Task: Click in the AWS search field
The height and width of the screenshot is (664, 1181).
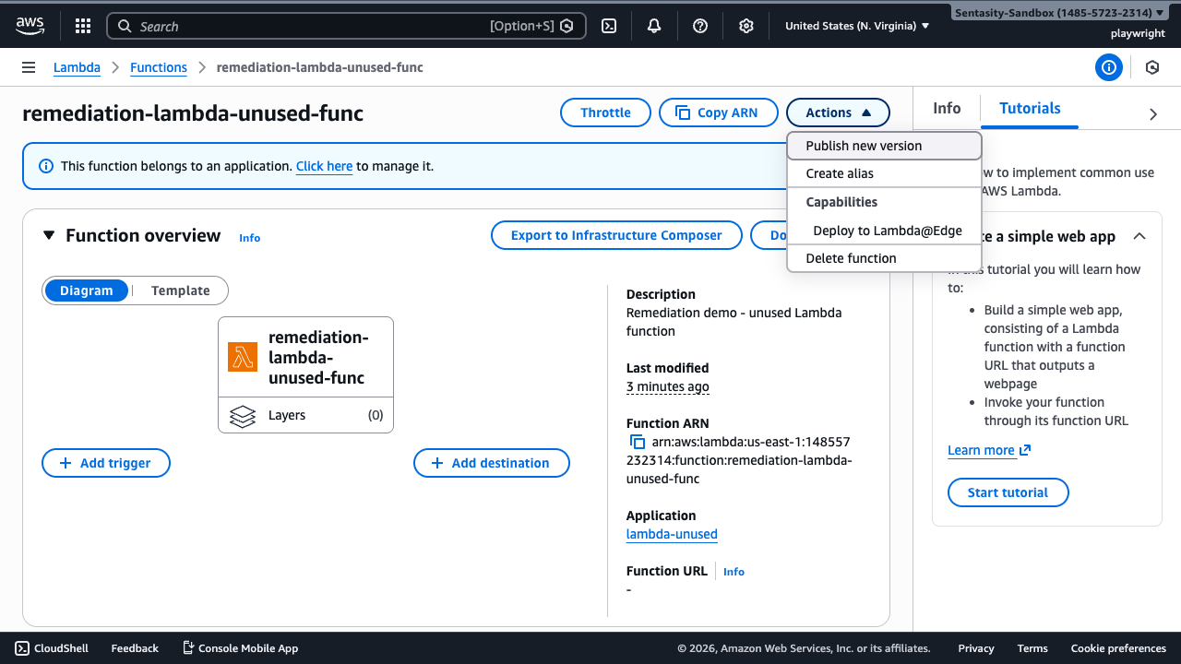Action: [314, 26]
